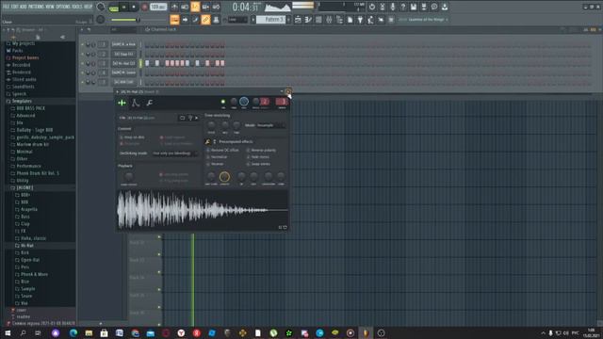Image resolution: width=603 pixels, height=339 pixels.
Task: Click the hint bar project title text
Action: 428,19
